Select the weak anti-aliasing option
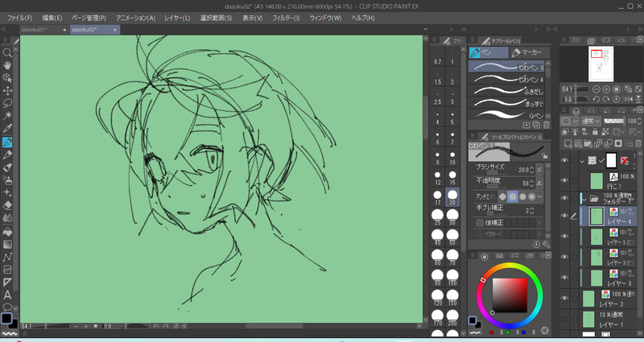 513,196
